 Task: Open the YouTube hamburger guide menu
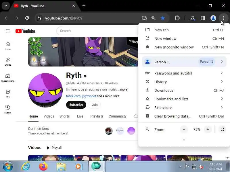(x=8, y=31)
